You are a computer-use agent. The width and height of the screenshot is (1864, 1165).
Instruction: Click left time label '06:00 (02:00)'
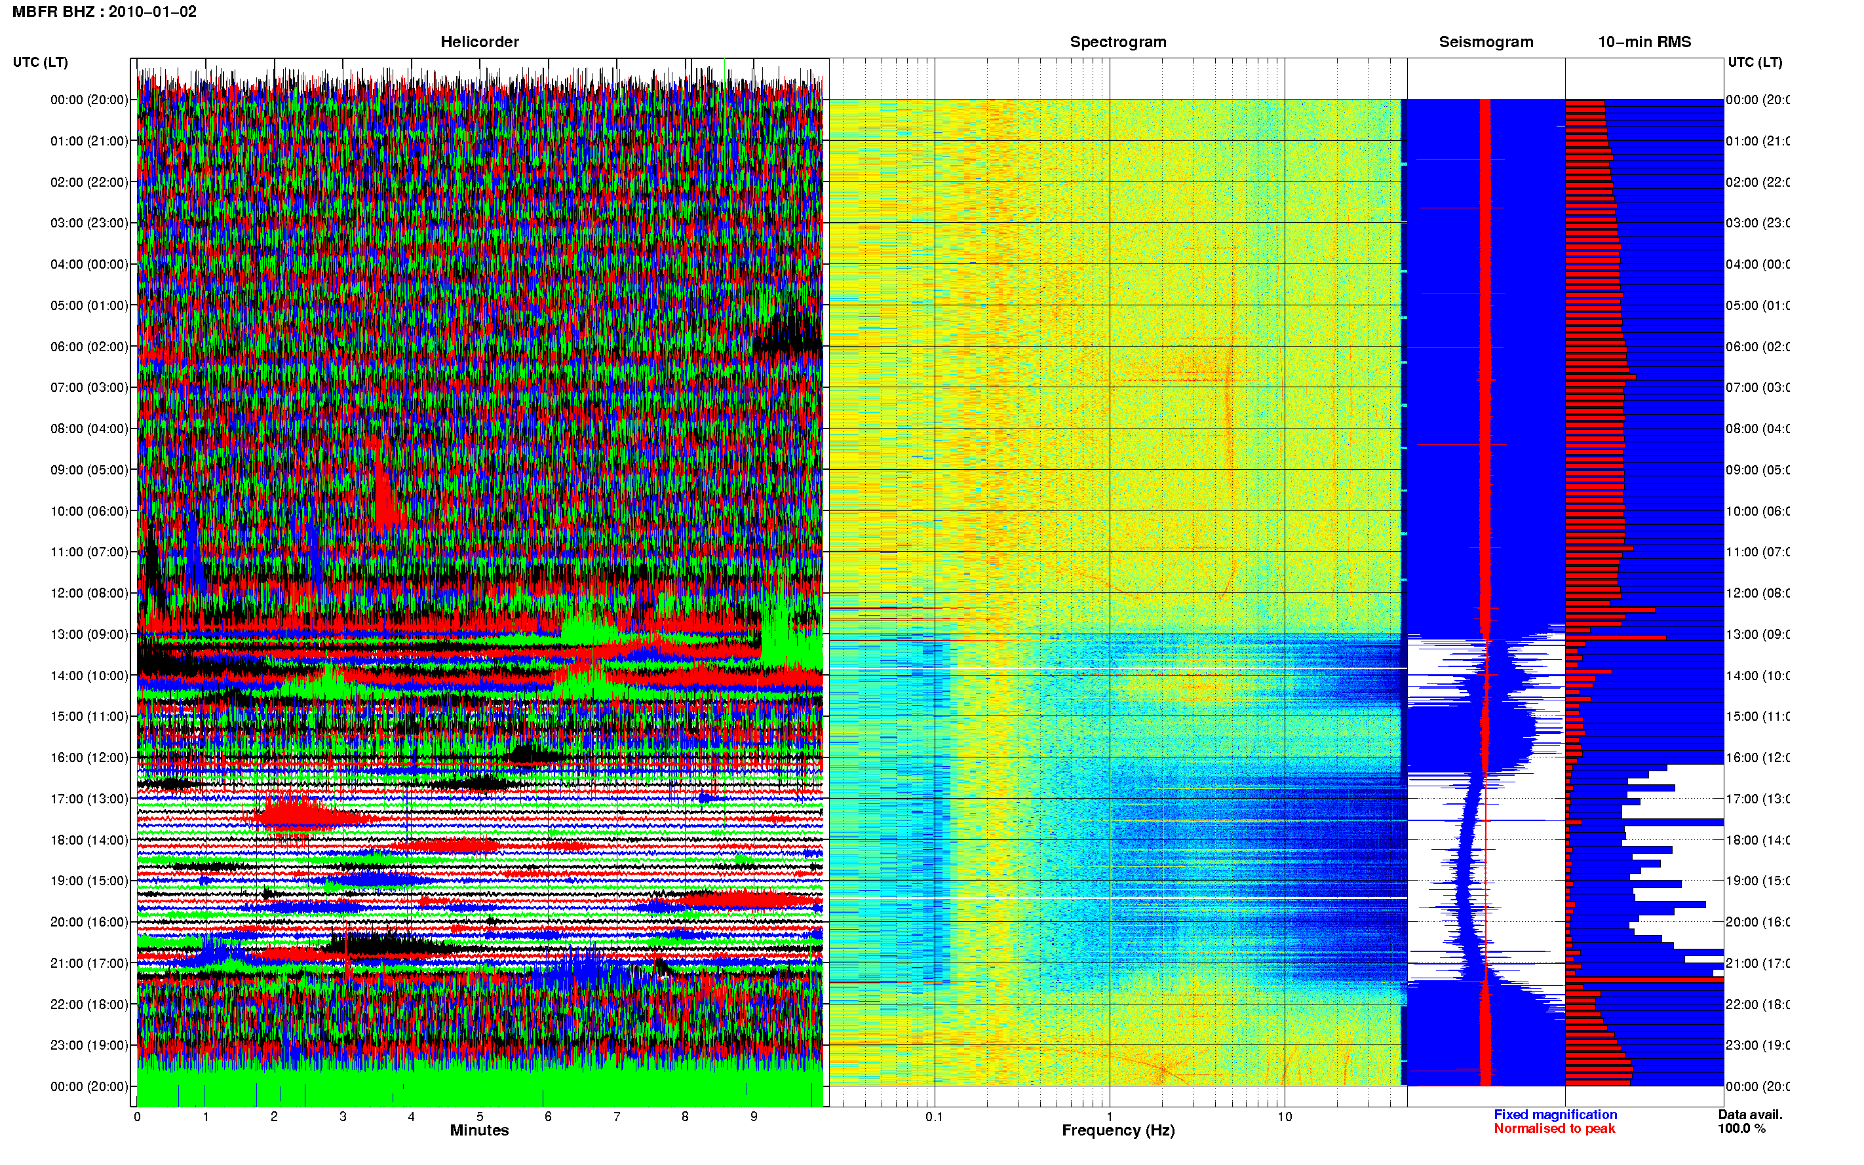89,347
